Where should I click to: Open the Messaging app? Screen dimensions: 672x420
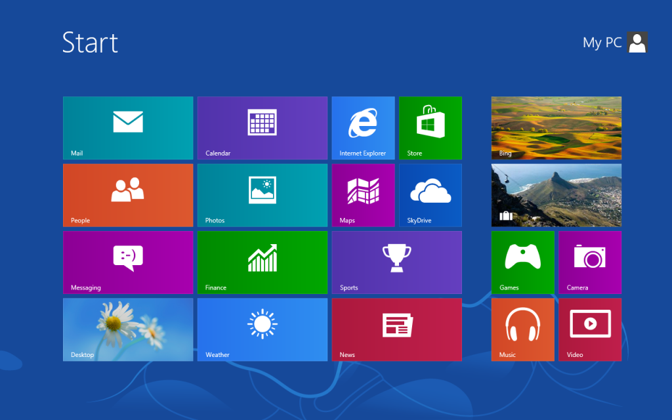click(127, 262)
